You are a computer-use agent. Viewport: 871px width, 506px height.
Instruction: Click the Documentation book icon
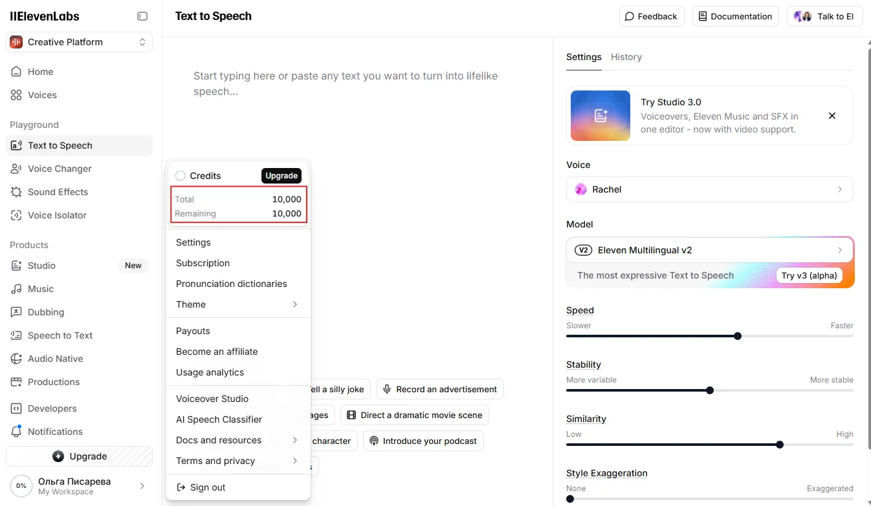[x=702, y=17]
